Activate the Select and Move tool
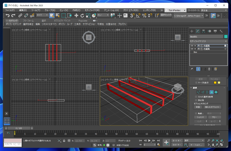Image resolution: width=231 pixels, height=151 pixels. point(76,15)
